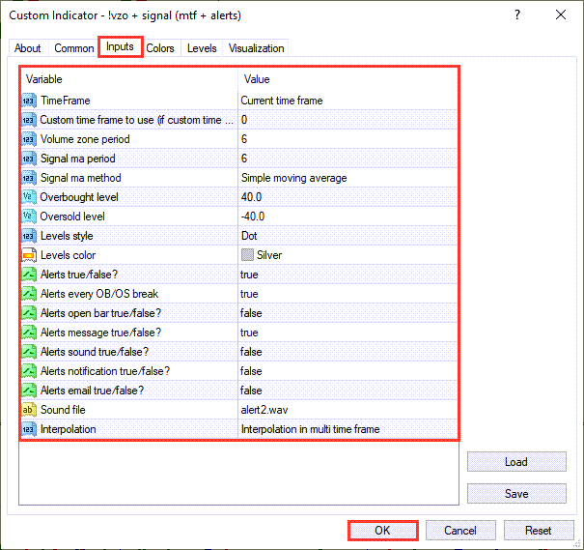
Task: Click the bool icon beside Alerts true/false?
Action: (29, 275)
